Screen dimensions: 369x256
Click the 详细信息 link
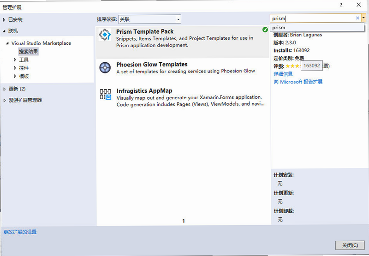coord(283,74)
